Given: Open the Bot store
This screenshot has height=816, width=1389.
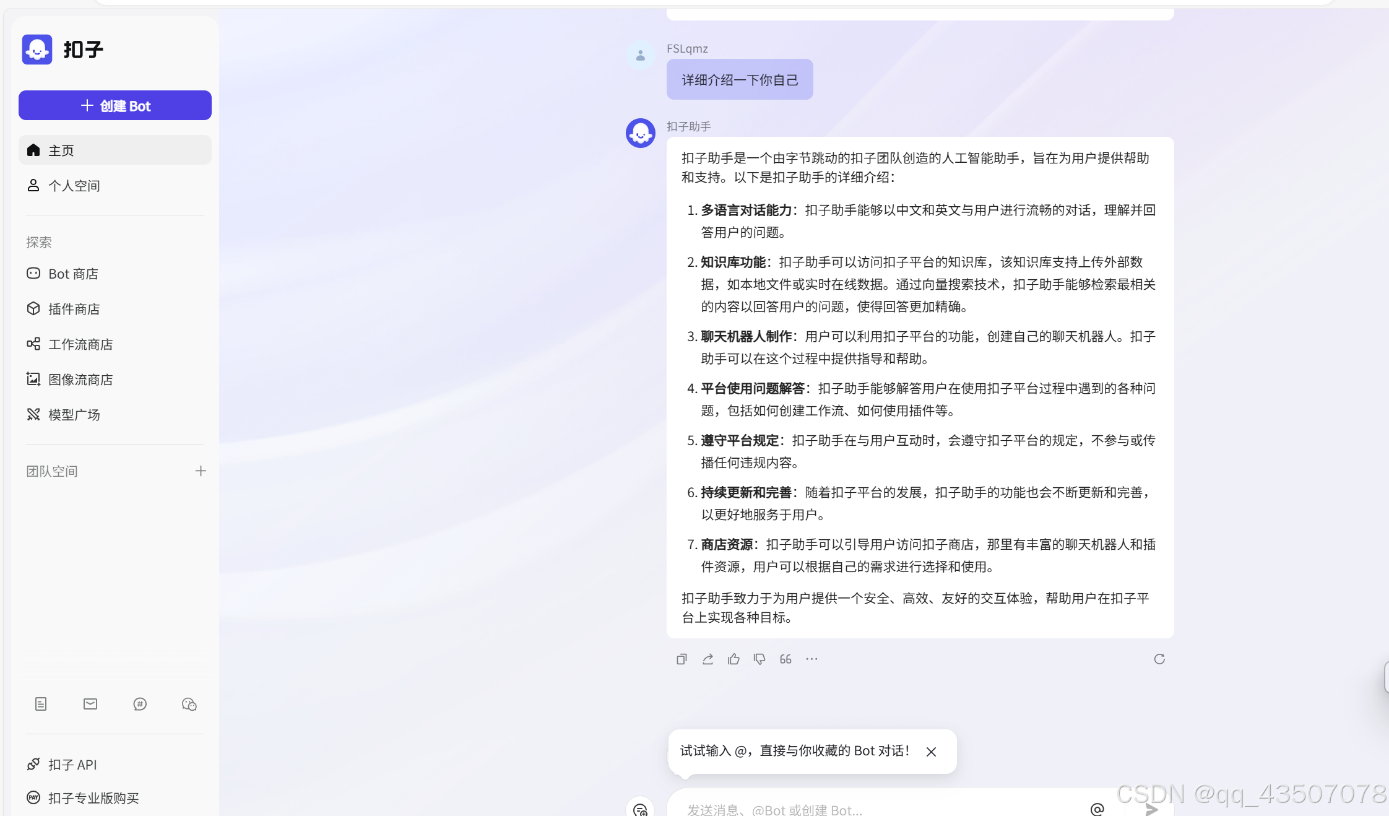Looking at the screenshot, I should [x=73, y=274].
